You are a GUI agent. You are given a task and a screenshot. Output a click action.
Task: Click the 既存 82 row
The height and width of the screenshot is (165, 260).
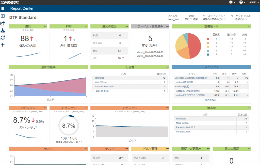[110, 51]
